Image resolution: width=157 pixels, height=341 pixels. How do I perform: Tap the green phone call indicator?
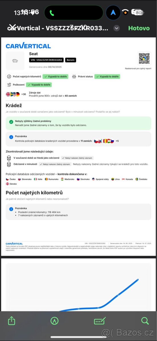(x=52, y=13)
